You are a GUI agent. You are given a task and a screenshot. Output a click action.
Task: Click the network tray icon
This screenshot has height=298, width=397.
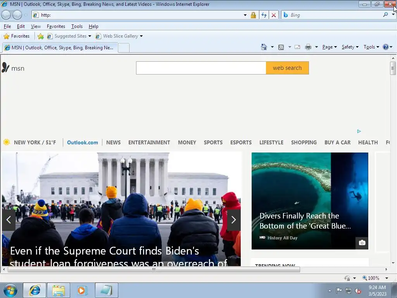(x=349, y=291)
